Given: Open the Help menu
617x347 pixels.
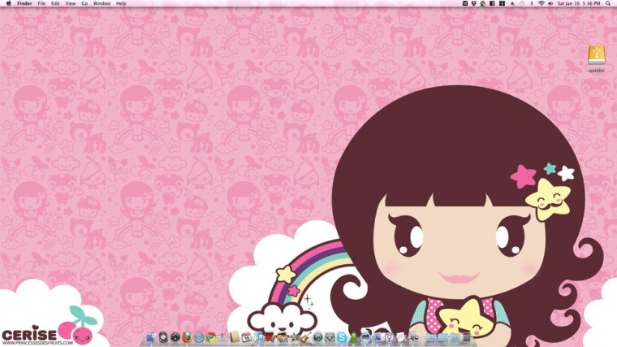Looking at the screenshot, I should point(121,3).
